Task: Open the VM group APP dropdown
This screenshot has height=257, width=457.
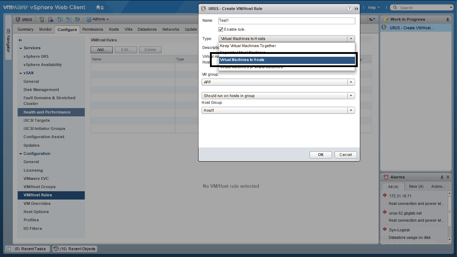Action: pyautogui.click(x=351, y=82)
